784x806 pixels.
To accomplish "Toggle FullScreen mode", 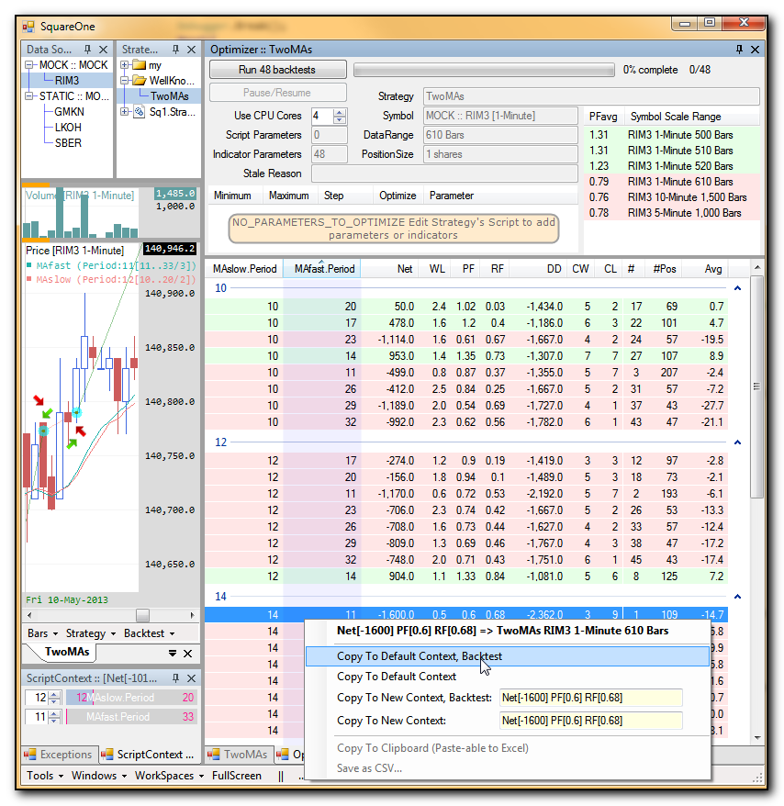I will coord(237,775).
